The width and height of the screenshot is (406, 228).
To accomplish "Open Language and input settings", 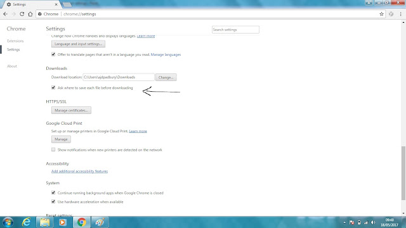I will 78,44.
